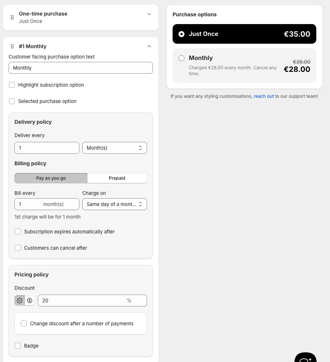Image resolution: width=330 pixels, height=362 pixels.
Task: Click the customer facing purchase option text field
Action: point(80,68)
